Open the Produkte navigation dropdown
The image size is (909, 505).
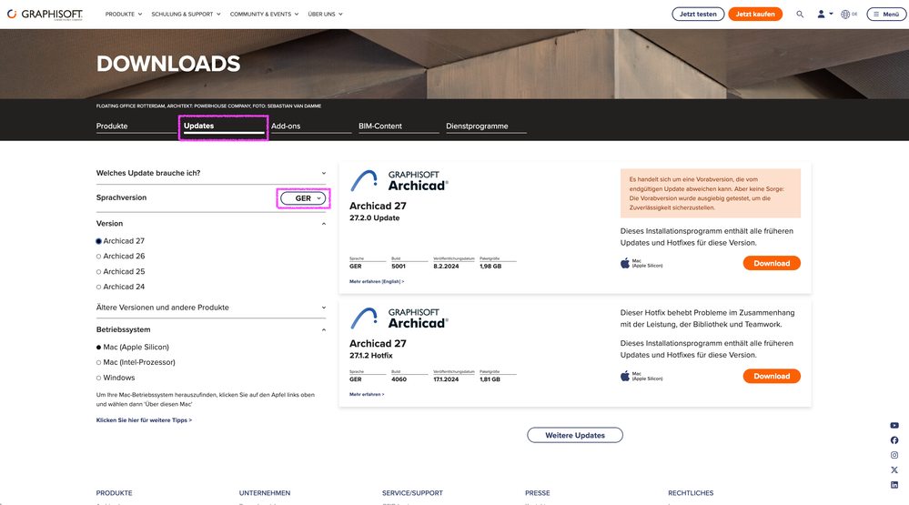[124, 14]
